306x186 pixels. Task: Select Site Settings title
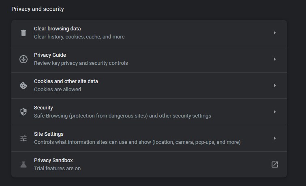49,134
